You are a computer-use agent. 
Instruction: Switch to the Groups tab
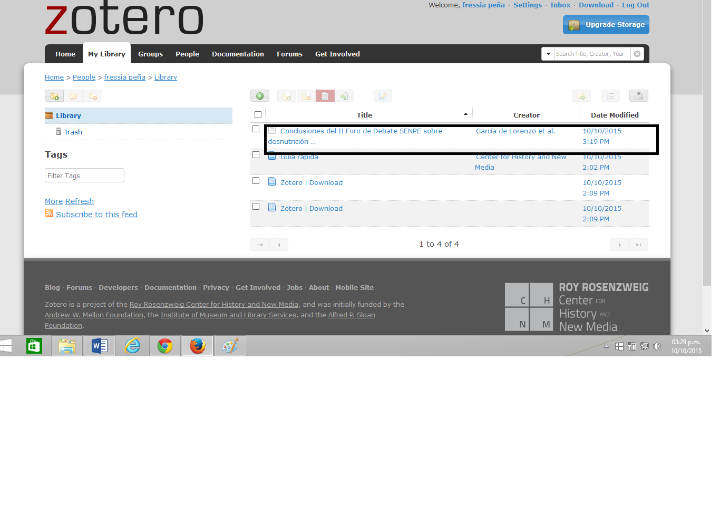coord(150,54)
